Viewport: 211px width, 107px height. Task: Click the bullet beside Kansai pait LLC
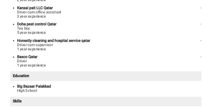coord(14,8)
